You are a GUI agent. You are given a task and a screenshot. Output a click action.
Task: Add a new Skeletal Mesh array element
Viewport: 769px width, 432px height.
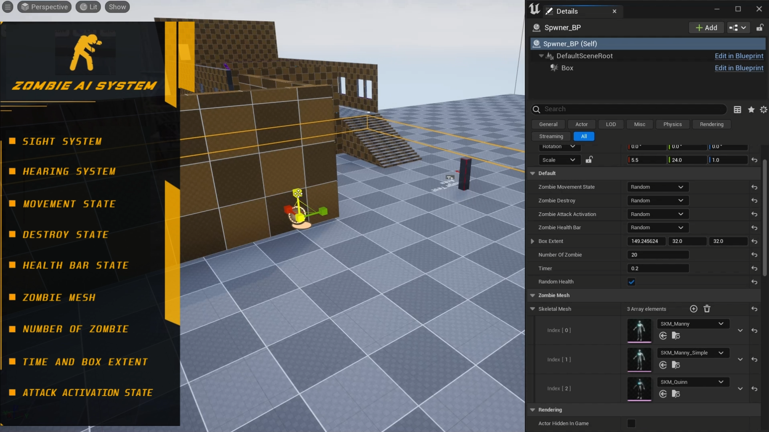pos(693,309)
